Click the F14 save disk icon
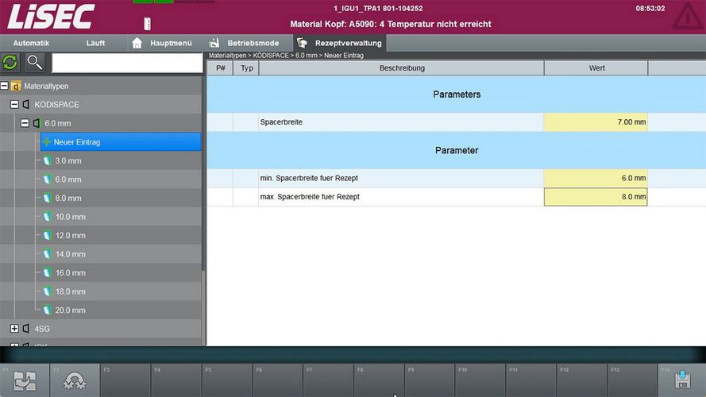The height and width of the screenshot is (397, 706). (x=681, y=380)
